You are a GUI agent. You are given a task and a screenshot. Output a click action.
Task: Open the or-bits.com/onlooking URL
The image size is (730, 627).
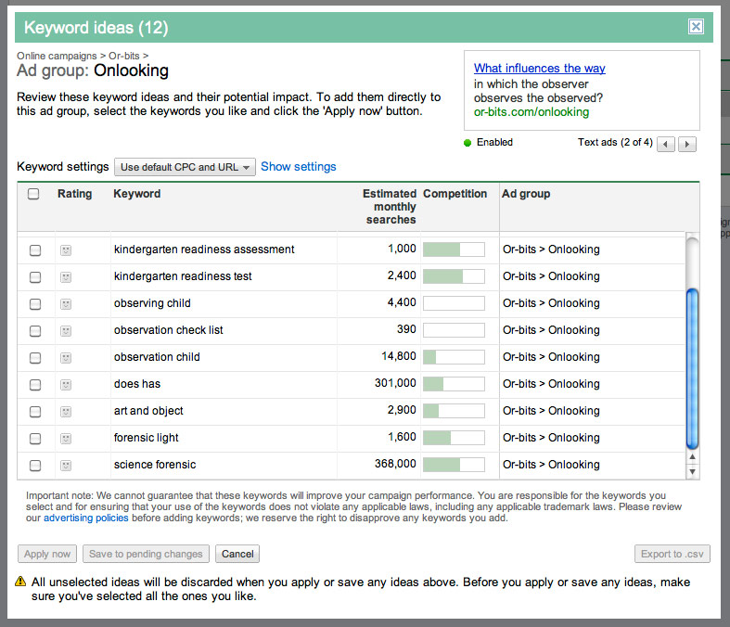click(531, 112)
